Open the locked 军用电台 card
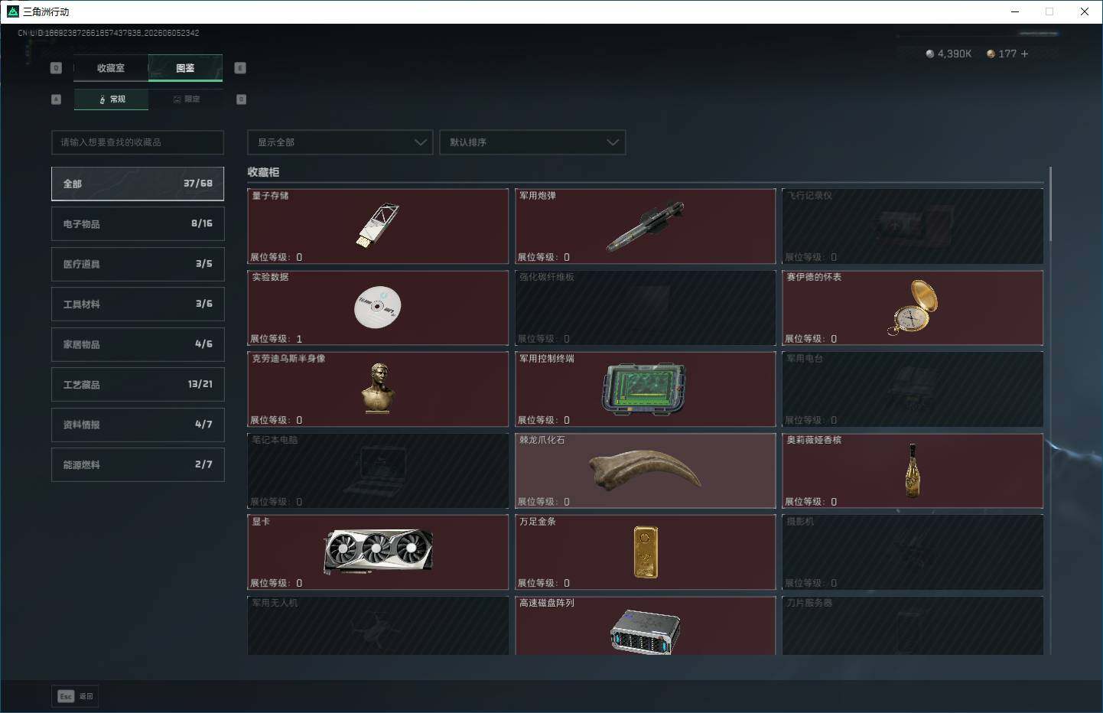Viewport: 1103px width, 713px height. (x=913, y=389)
